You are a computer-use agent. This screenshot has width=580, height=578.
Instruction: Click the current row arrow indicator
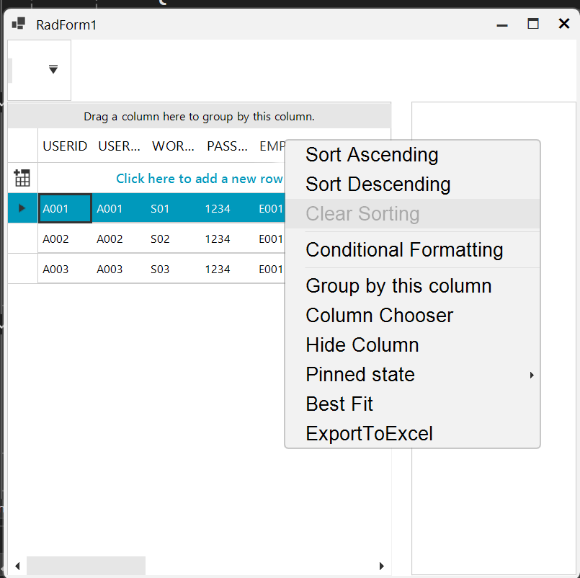coord(22,208)
